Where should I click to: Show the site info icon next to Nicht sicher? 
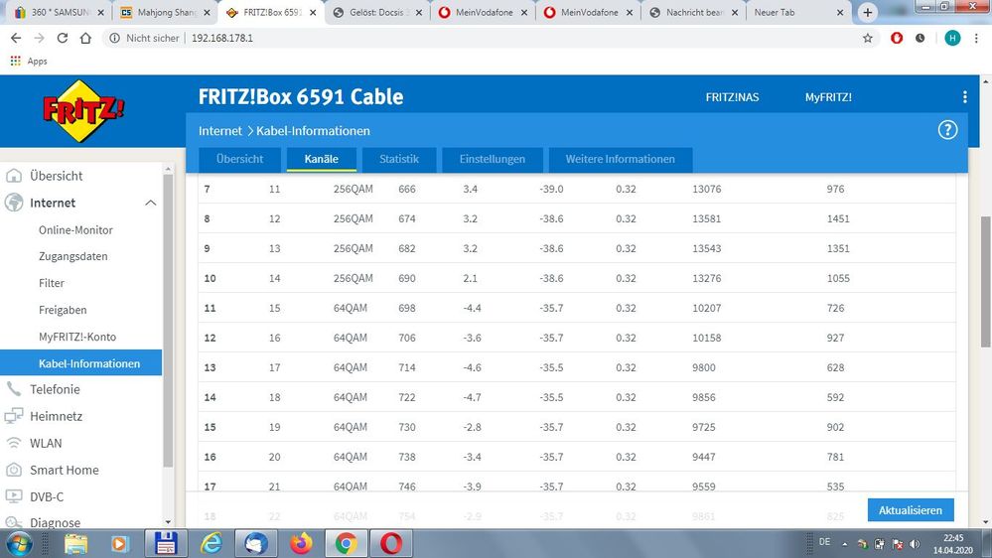[114, 38]
